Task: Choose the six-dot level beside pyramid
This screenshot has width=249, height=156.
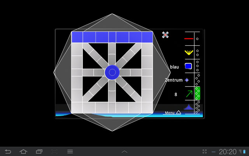Action: (198, 107)
